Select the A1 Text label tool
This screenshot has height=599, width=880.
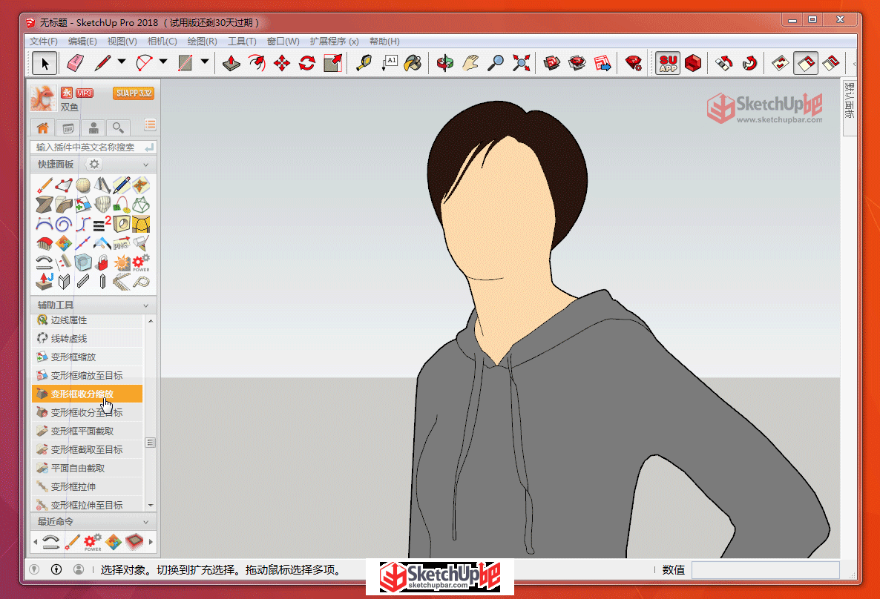390,63
